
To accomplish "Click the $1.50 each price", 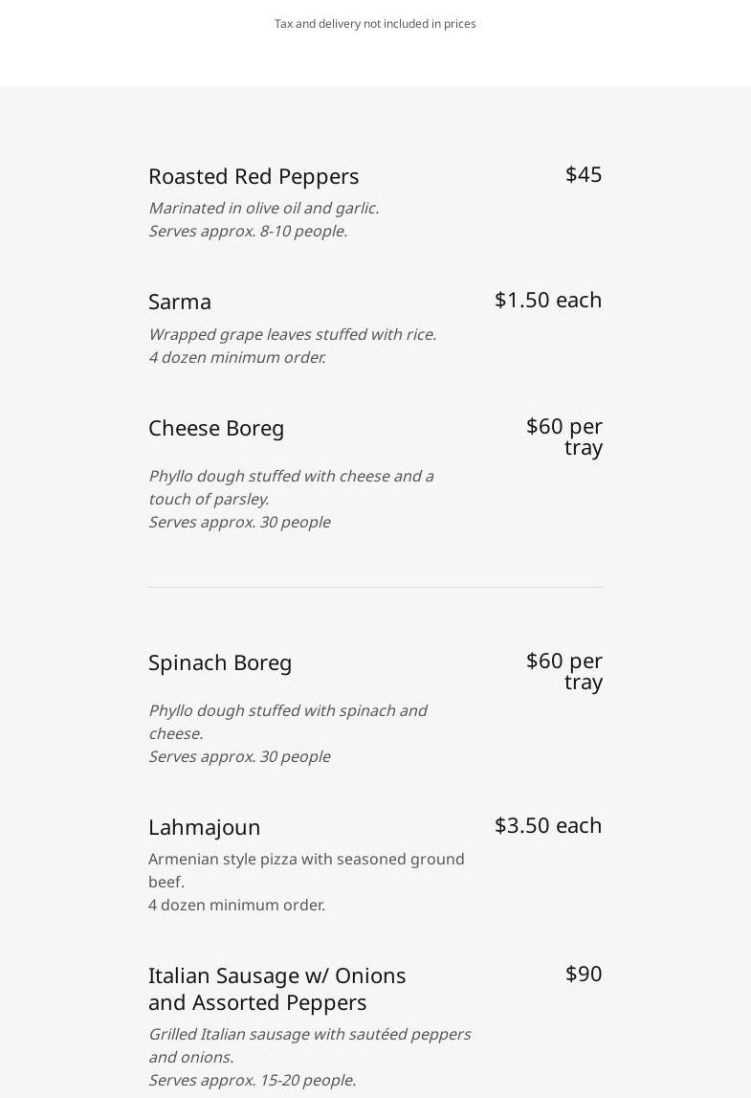I will (x=548, y=300).
